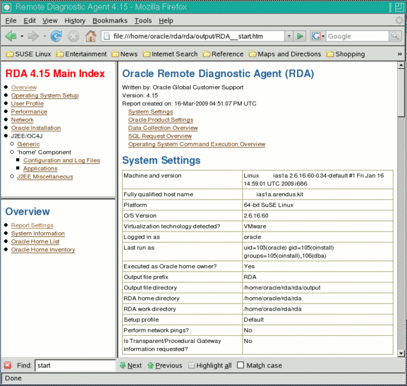This screenshot has width=407, height=386.
Task: Open the Help menu
Action: coord(166,21)
